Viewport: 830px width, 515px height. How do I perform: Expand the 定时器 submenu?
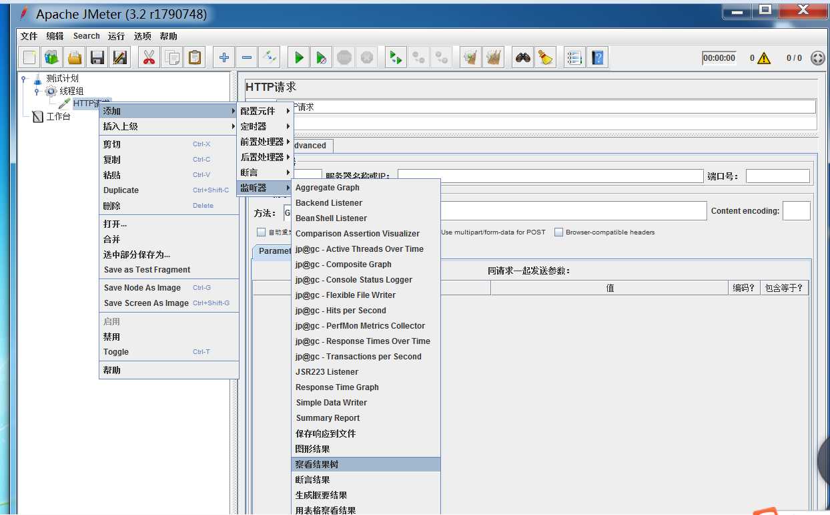(265, 126)
